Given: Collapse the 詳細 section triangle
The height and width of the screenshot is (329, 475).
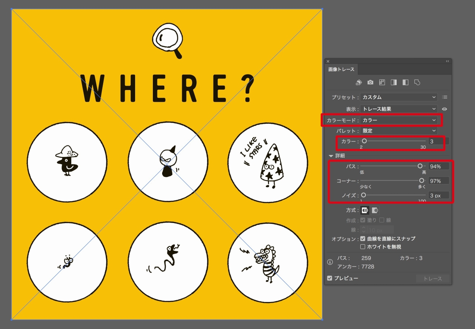Looking at the screenshot, I should pos(331,156).
